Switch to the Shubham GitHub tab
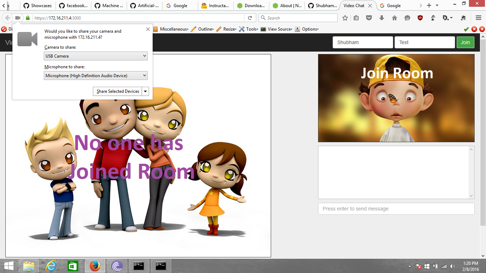This screenshot has height=273, width=486. click(322, 5)
